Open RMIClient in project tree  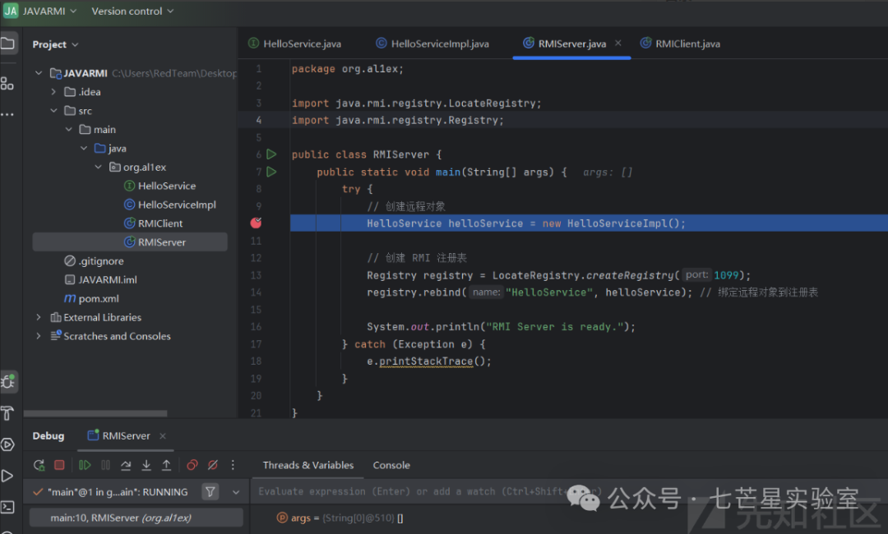click(x=154, y=223)
